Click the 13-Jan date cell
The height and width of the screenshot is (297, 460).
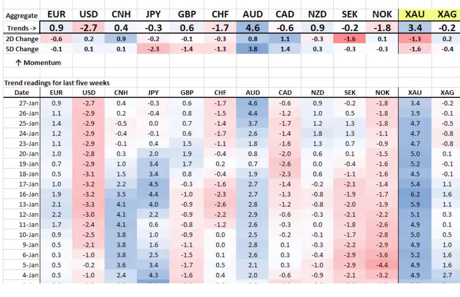point(29,204)
